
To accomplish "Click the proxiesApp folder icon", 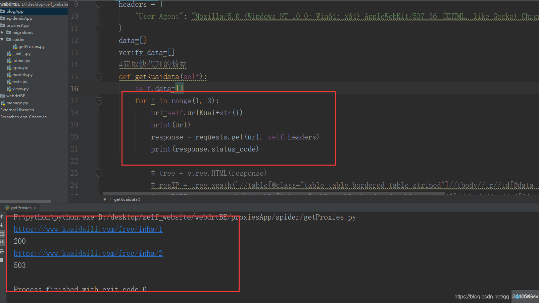I will pos(3,25).
